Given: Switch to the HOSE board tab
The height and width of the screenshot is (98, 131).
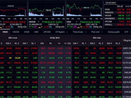Looking at the screenshot, I should pos(27,32).
